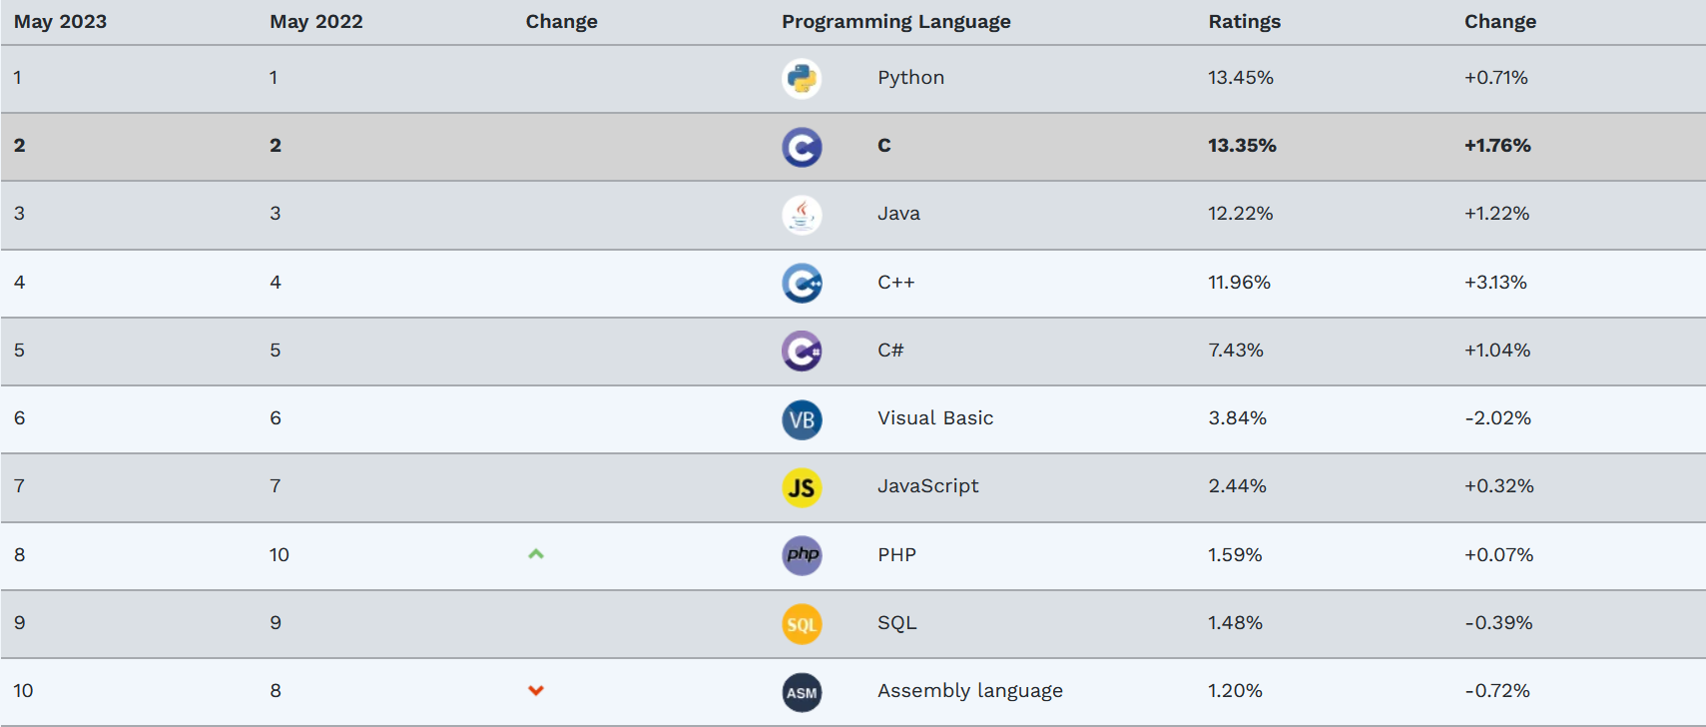Click the Java coffee cup icon
The image size is (1706, 727).
[x=802, y=215]
